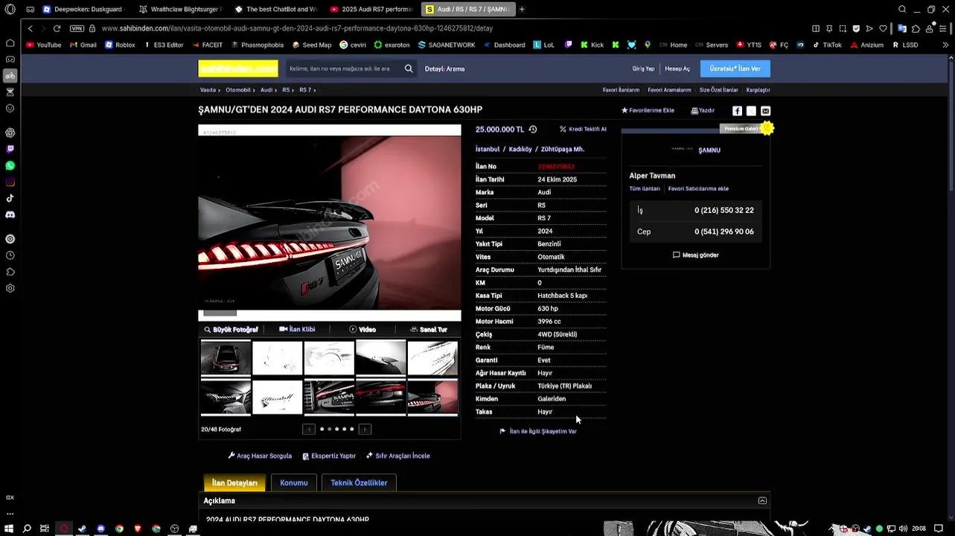Switch to the Deepwoken: Duskguard browser tab

click(83, 9)
